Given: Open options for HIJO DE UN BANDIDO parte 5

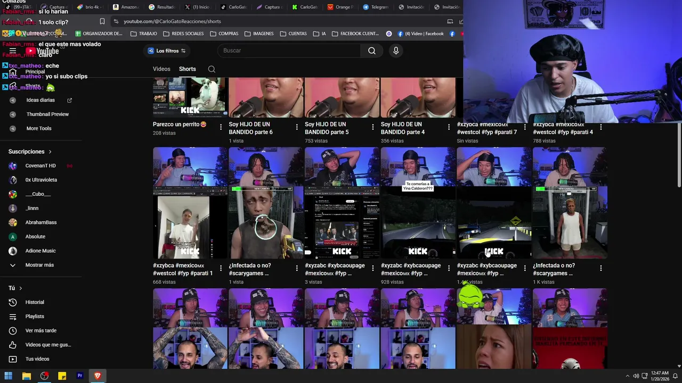Looking at the screenshot, I should pos(373,127).
